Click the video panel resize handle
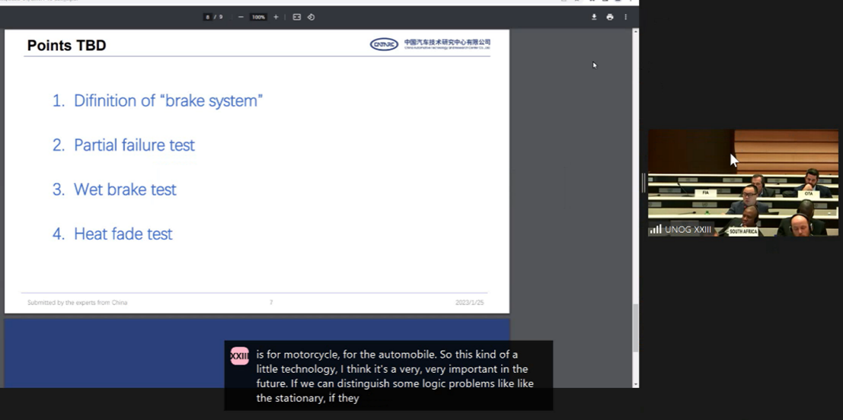Viewport: 843px width, 420px height. pyautogui.click(x=643, y=183)
